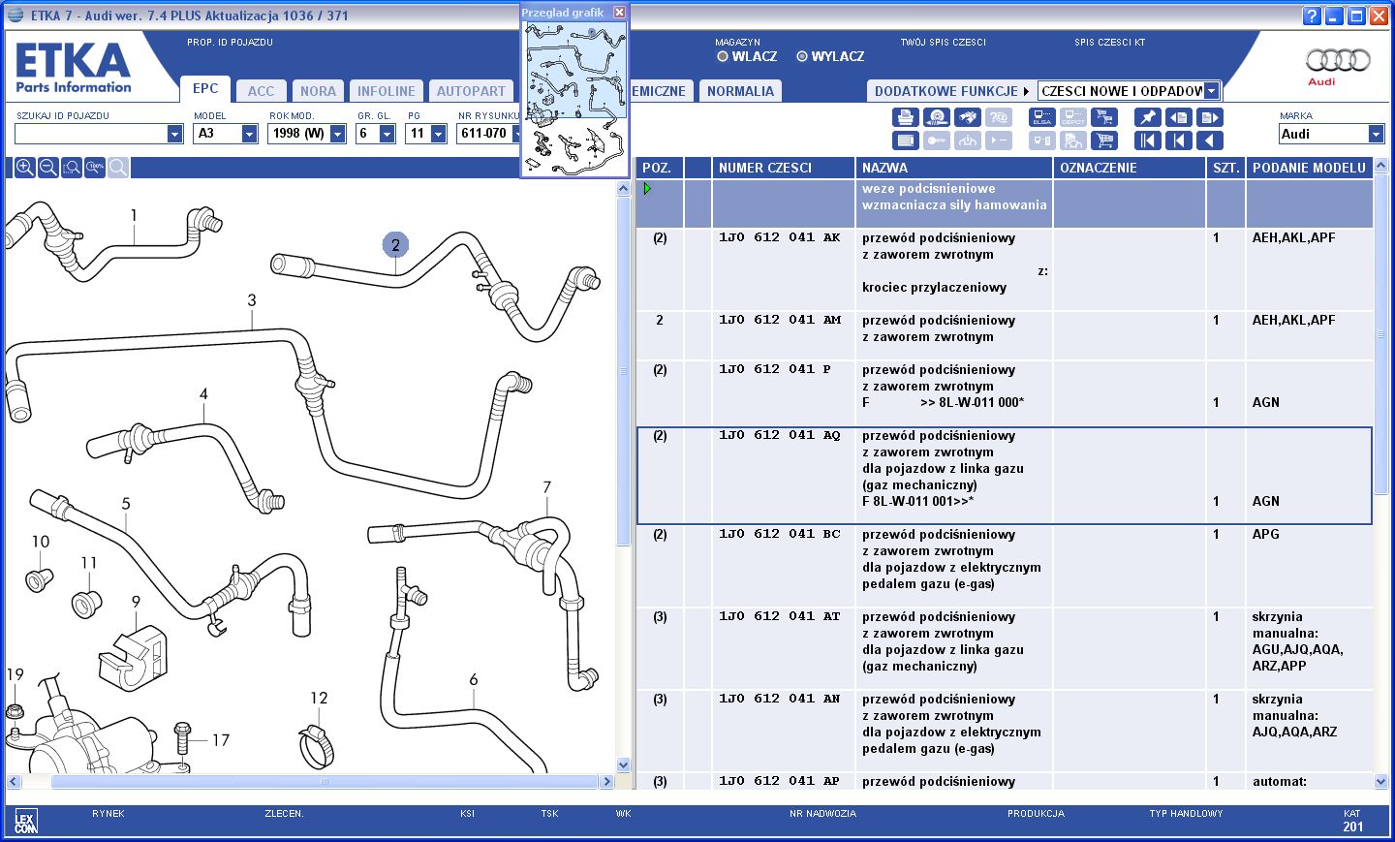
Task: Switch to the AUTOPART tab
Action: pos(471,91)
